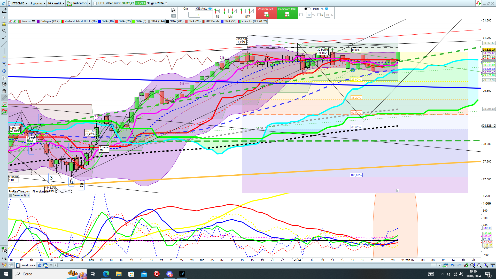Open the Bollinger (20 2) indicator tab
The image size is (496, 279).
coord(48,21)
